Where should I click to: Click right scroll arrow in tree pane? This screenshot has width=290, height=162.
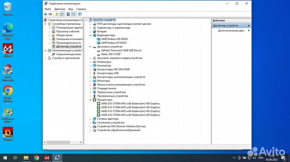[81, 142]
